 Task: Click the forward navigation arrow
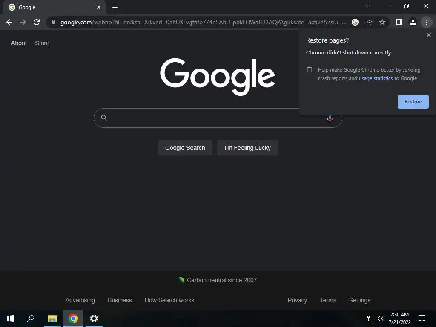pos(23,22)
